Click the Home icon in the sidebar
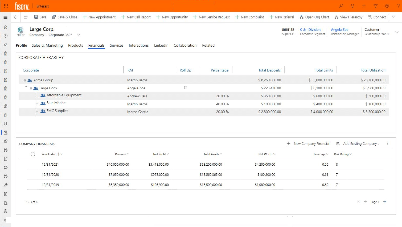 (6, 27)
